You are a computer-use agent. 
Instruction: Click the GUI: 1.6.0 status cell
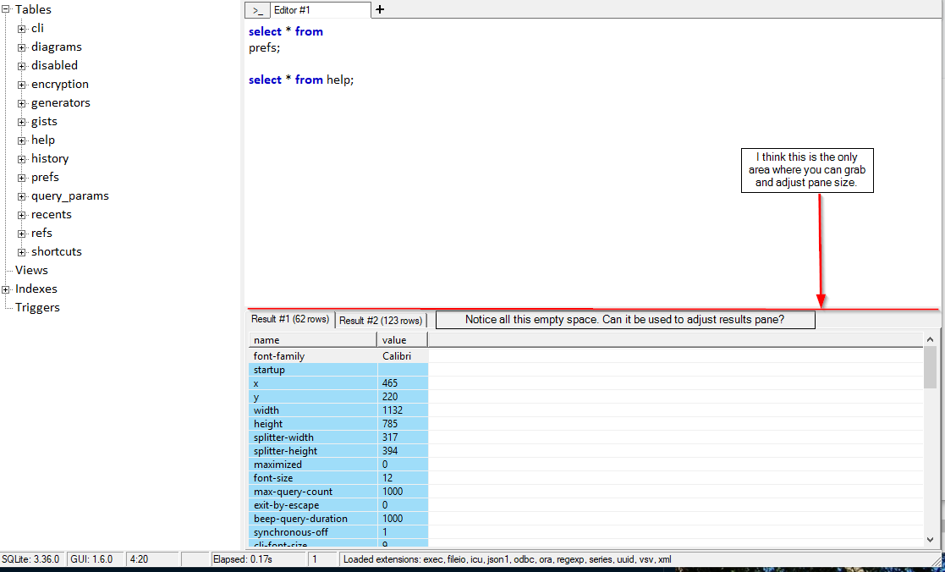point(93,559)
